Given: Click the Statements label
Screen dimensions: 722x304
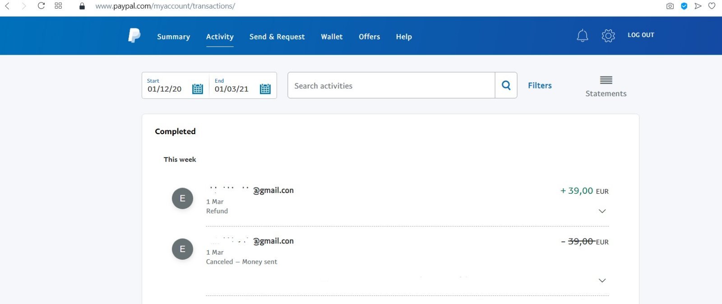Looking at the screenshot, I should pyautogui.click(x=606, y=94).
